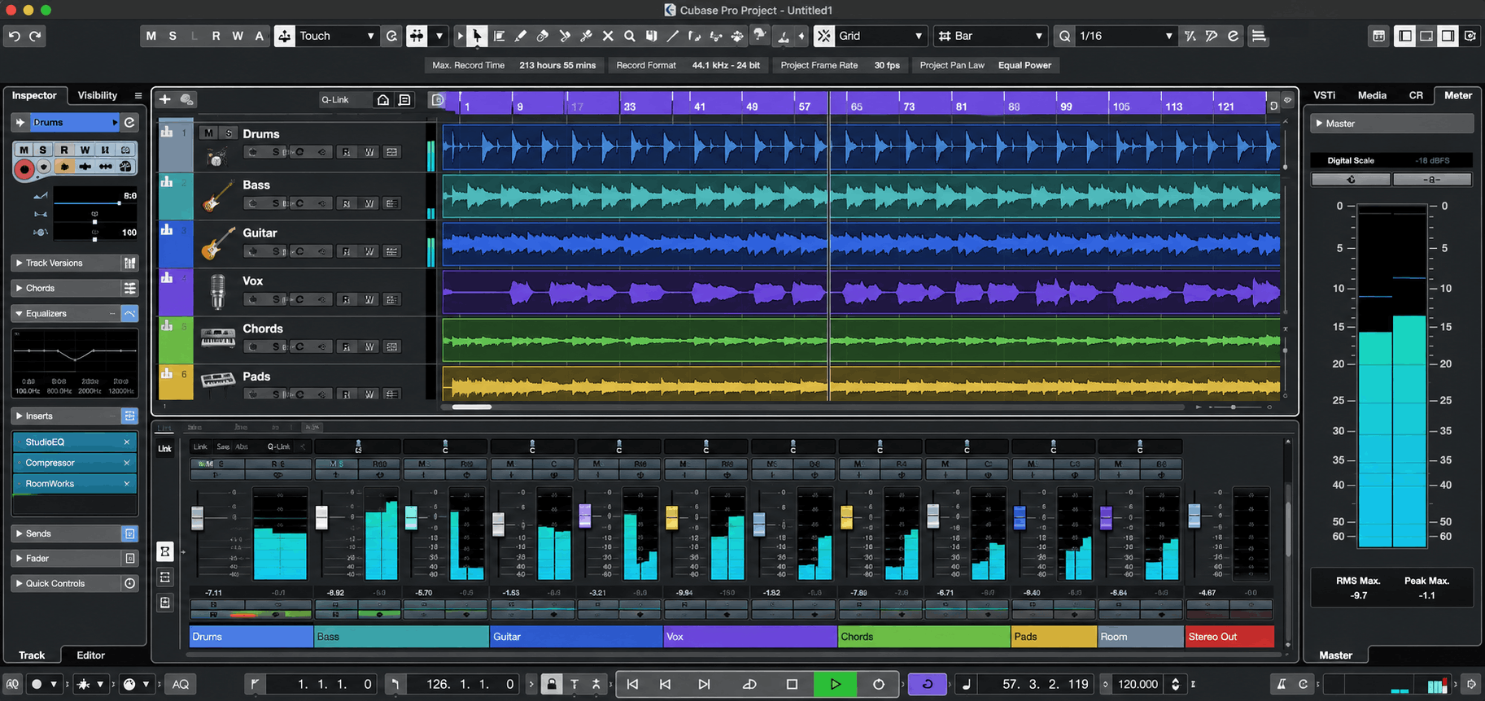Click the Undo arrow icon
This screenshot has height=701, width=1485.
14,36
